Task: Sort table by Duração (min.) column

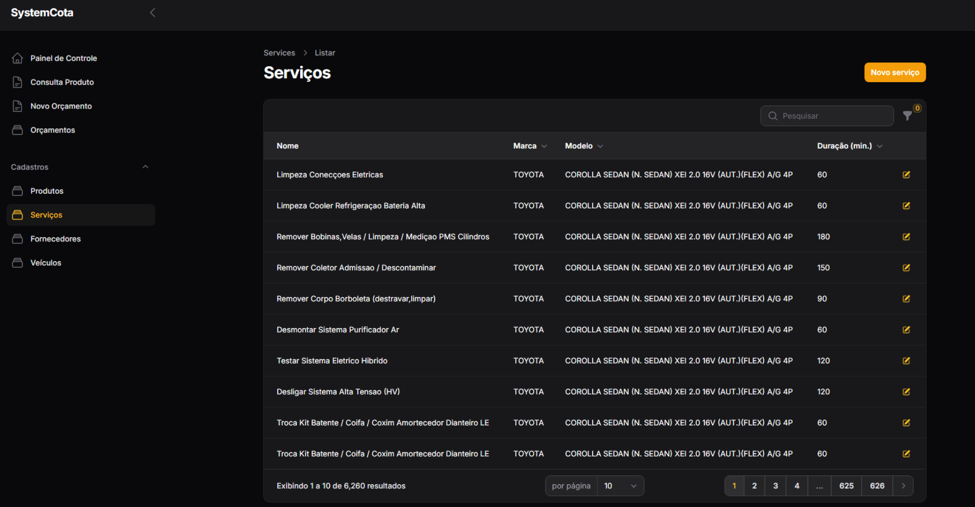Action: [x=850, y=146]
